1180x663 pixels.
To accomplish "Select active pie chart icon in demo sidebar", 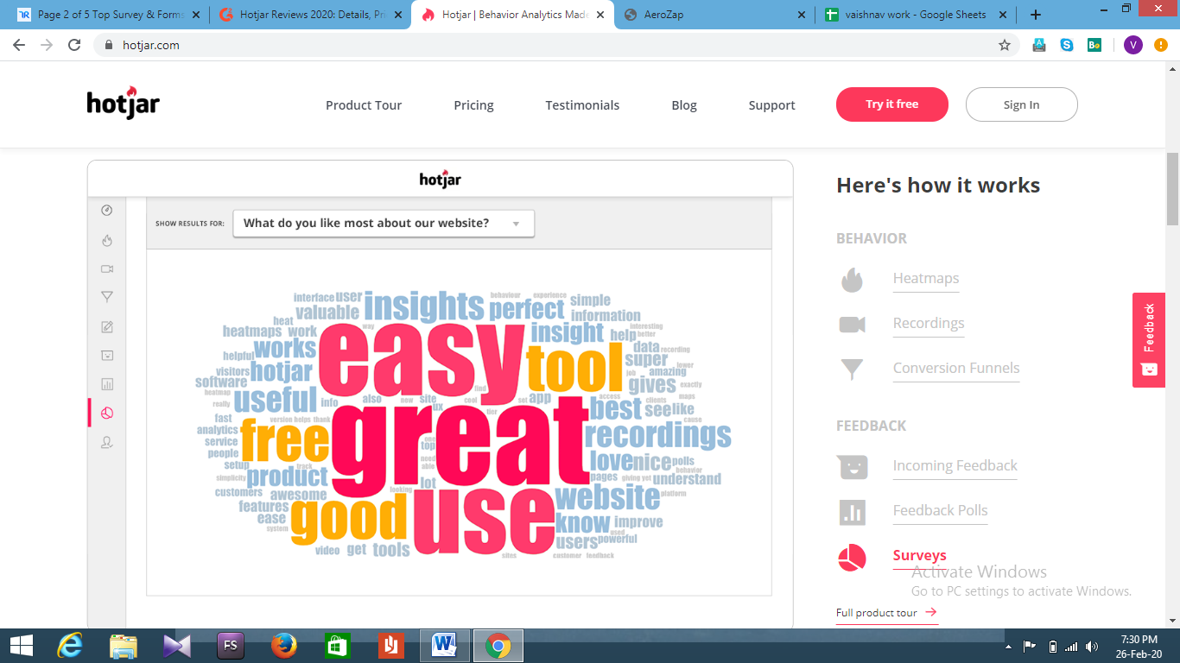I will click(x=107, y=413).
